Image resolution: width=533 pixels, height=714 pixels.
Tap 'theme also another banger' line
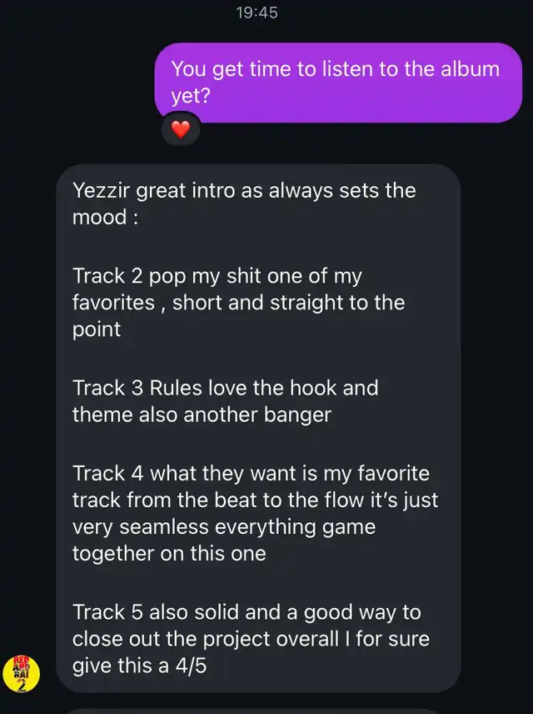(202, 415)
